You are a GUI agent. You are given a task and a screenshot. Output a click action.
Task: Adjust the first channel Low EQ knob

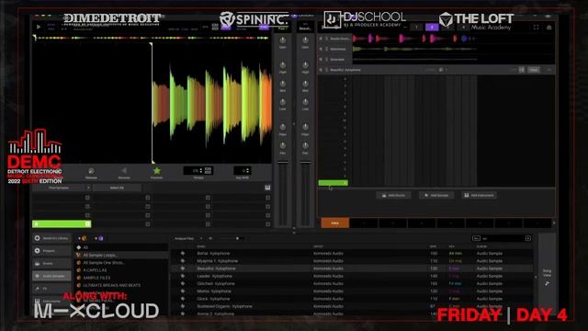(283, 102)
